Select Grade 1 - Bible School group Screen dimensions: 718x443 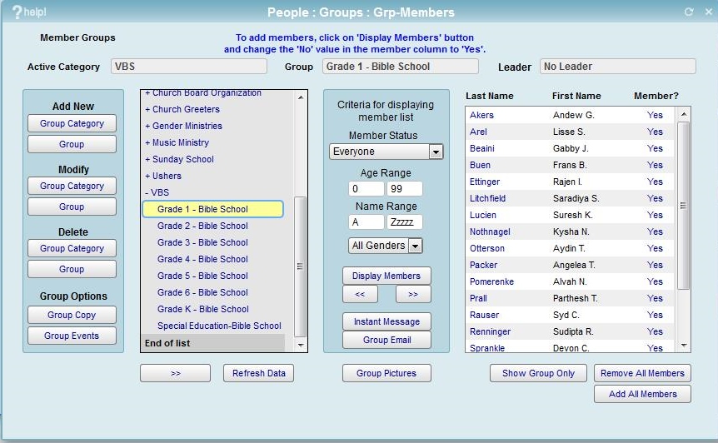click(x=213, y=209)
